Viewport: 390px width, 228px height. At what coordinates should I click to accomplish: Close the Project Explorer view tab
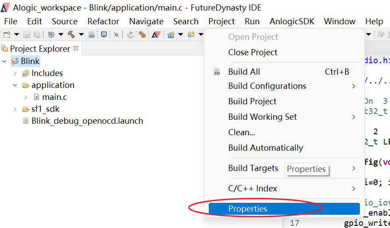tap(76, 48)
